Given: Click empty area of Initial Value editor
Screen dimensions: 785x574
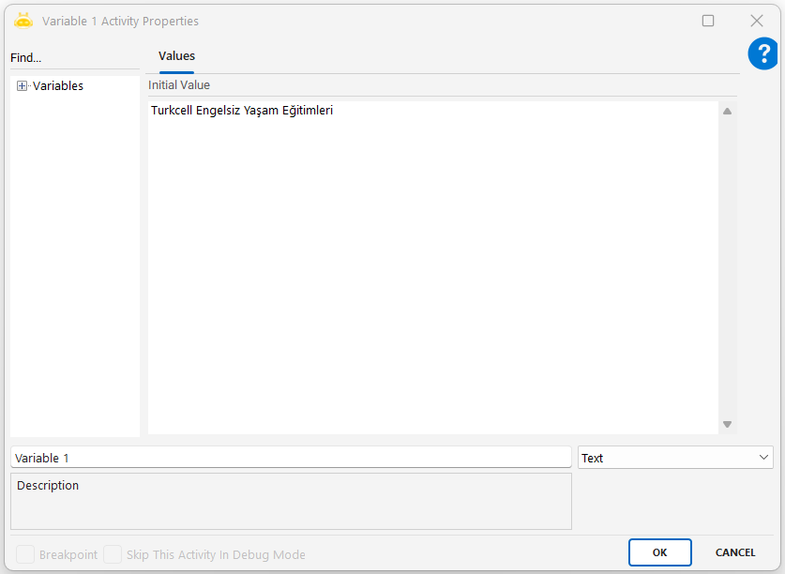Looking at the screenshot, I should point(431,281).
